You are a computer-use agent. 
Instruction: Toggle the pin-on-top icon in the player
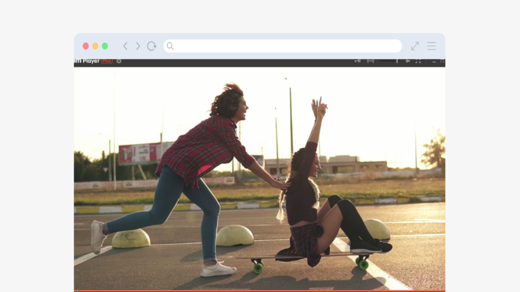click(407, 61)
